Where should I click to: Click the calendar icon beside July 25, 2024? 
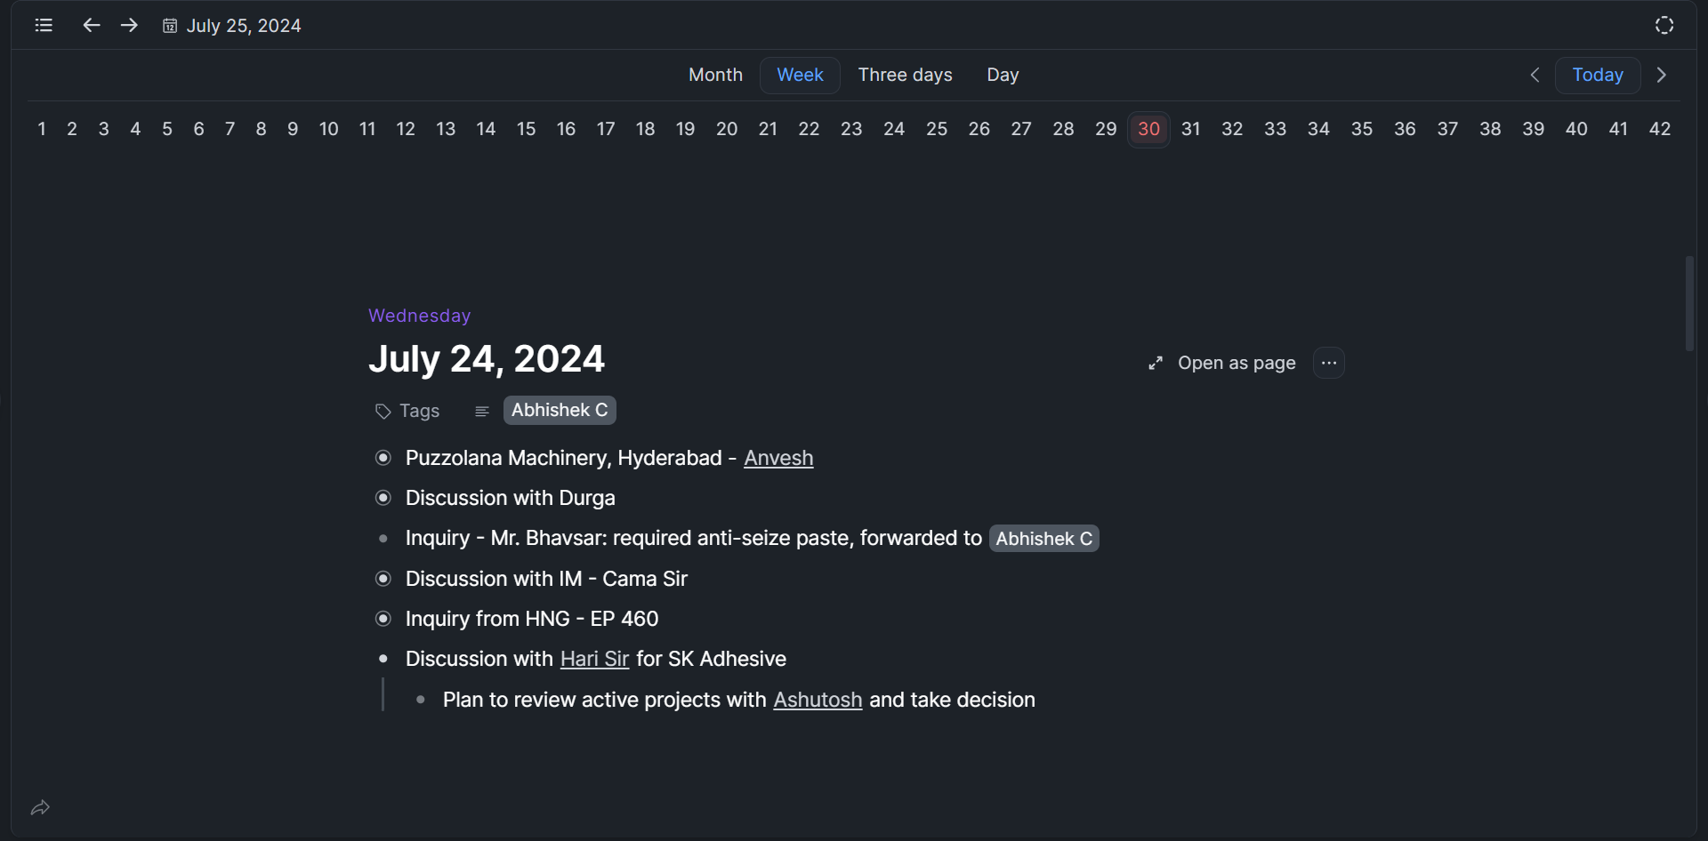(170, 26)
